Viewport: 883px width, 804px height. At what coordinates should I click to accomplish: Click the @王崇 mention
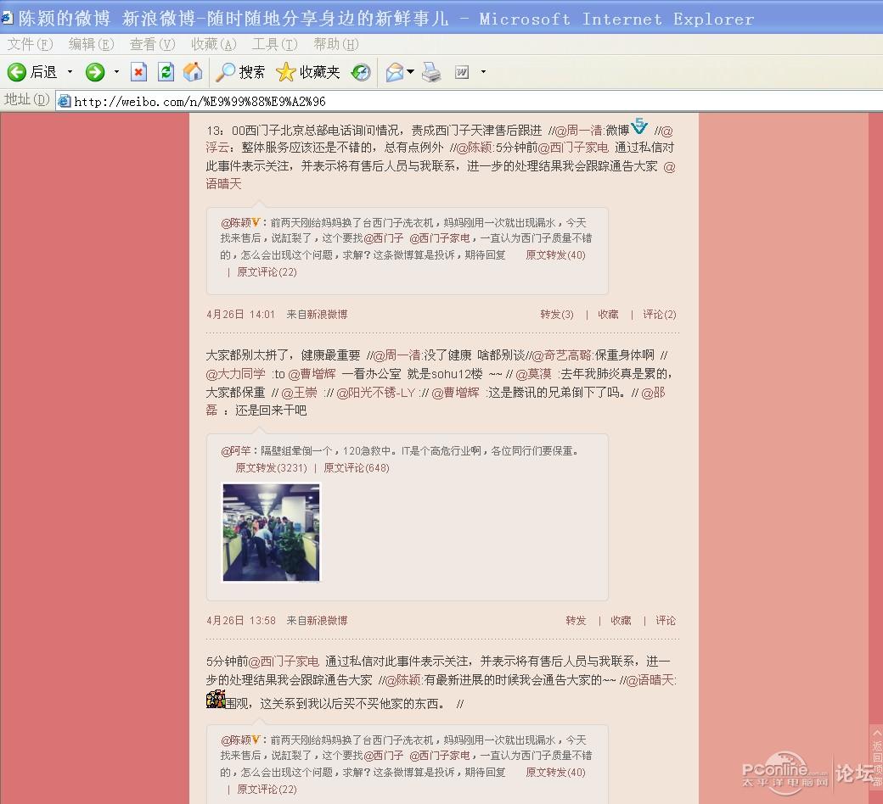point(299,393)
